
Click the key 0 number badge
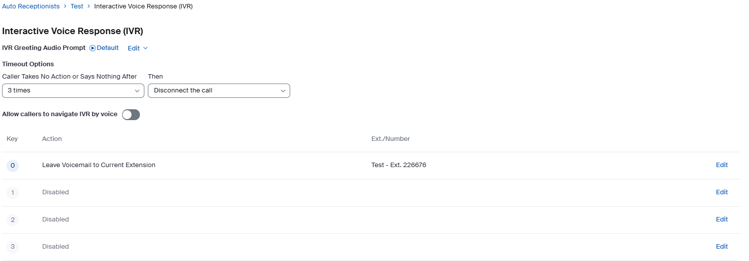[x=12, y=166]
